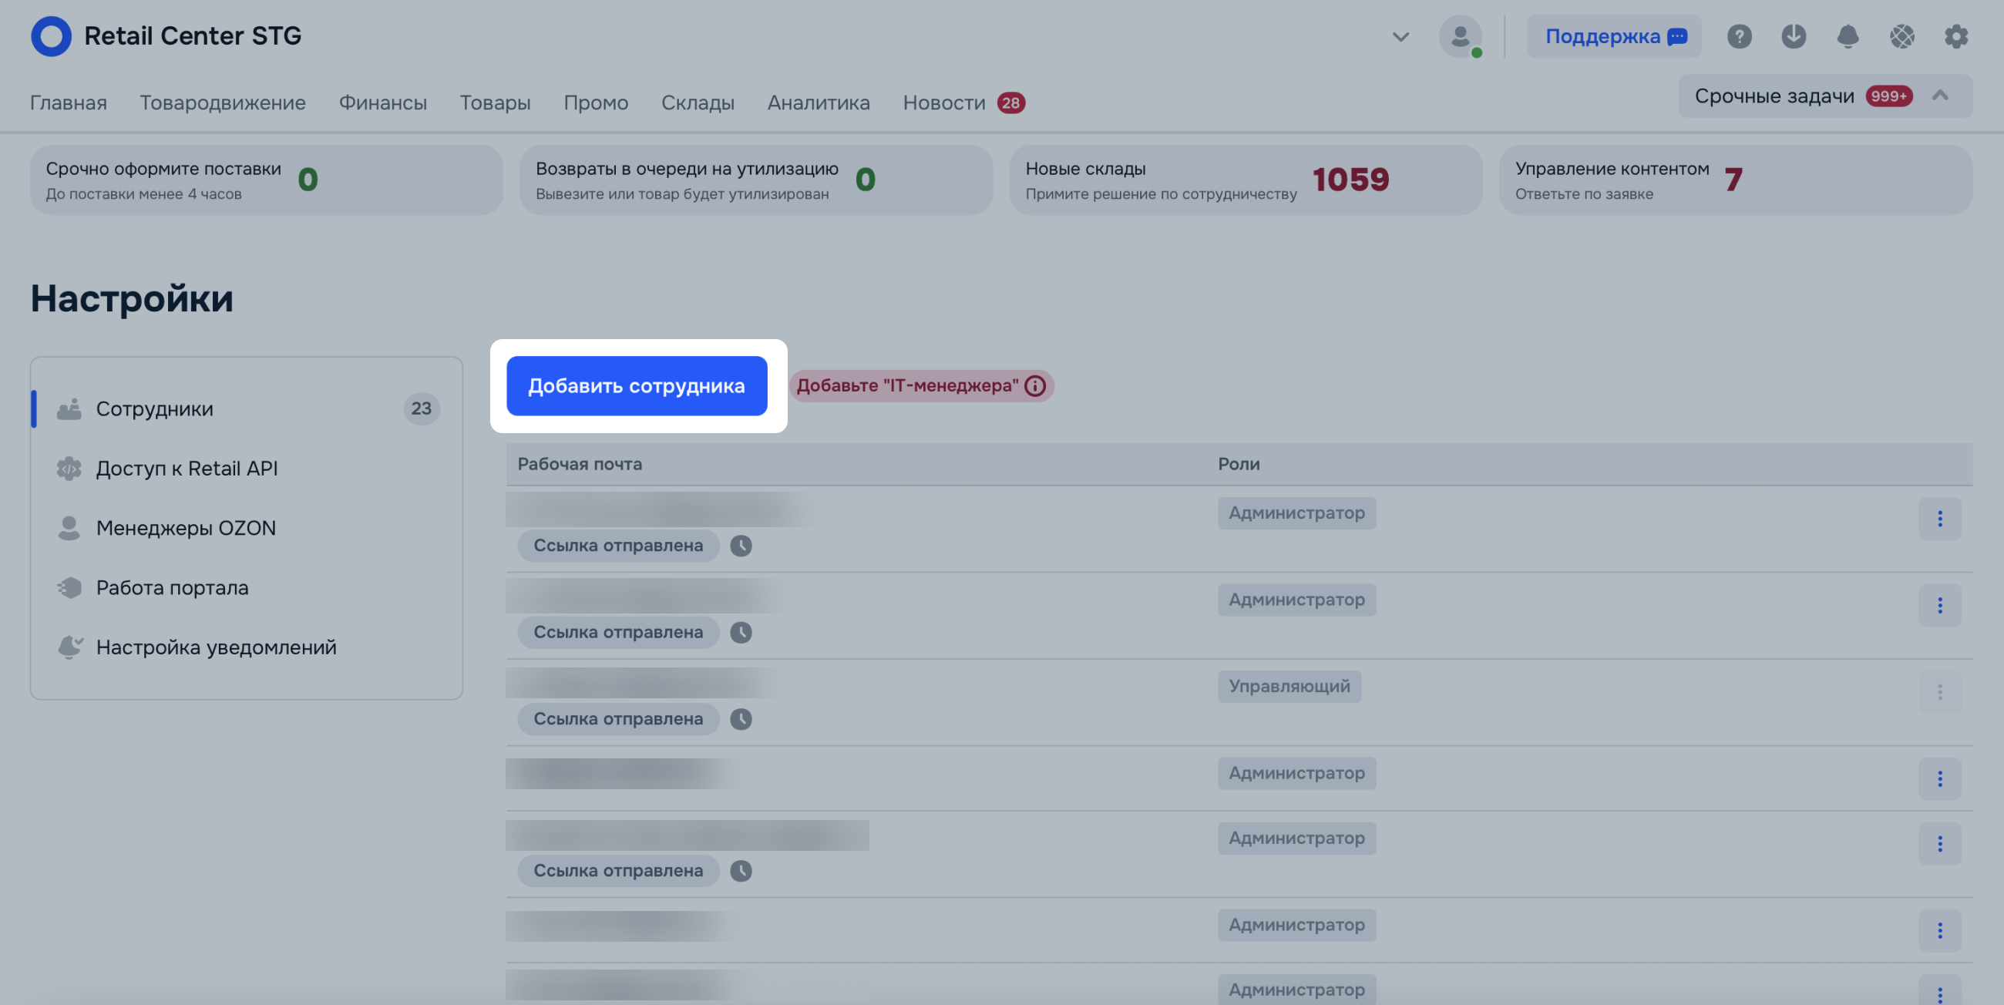
Task: Open Настройка уведомлений settings section
Action: 216,647
